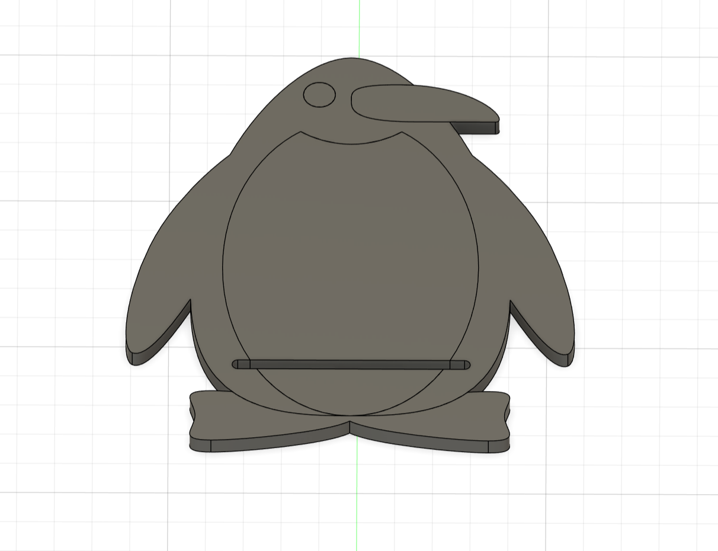Select the penguin's oval eye face
Screen dimensions: 718x551
(319, 94)
